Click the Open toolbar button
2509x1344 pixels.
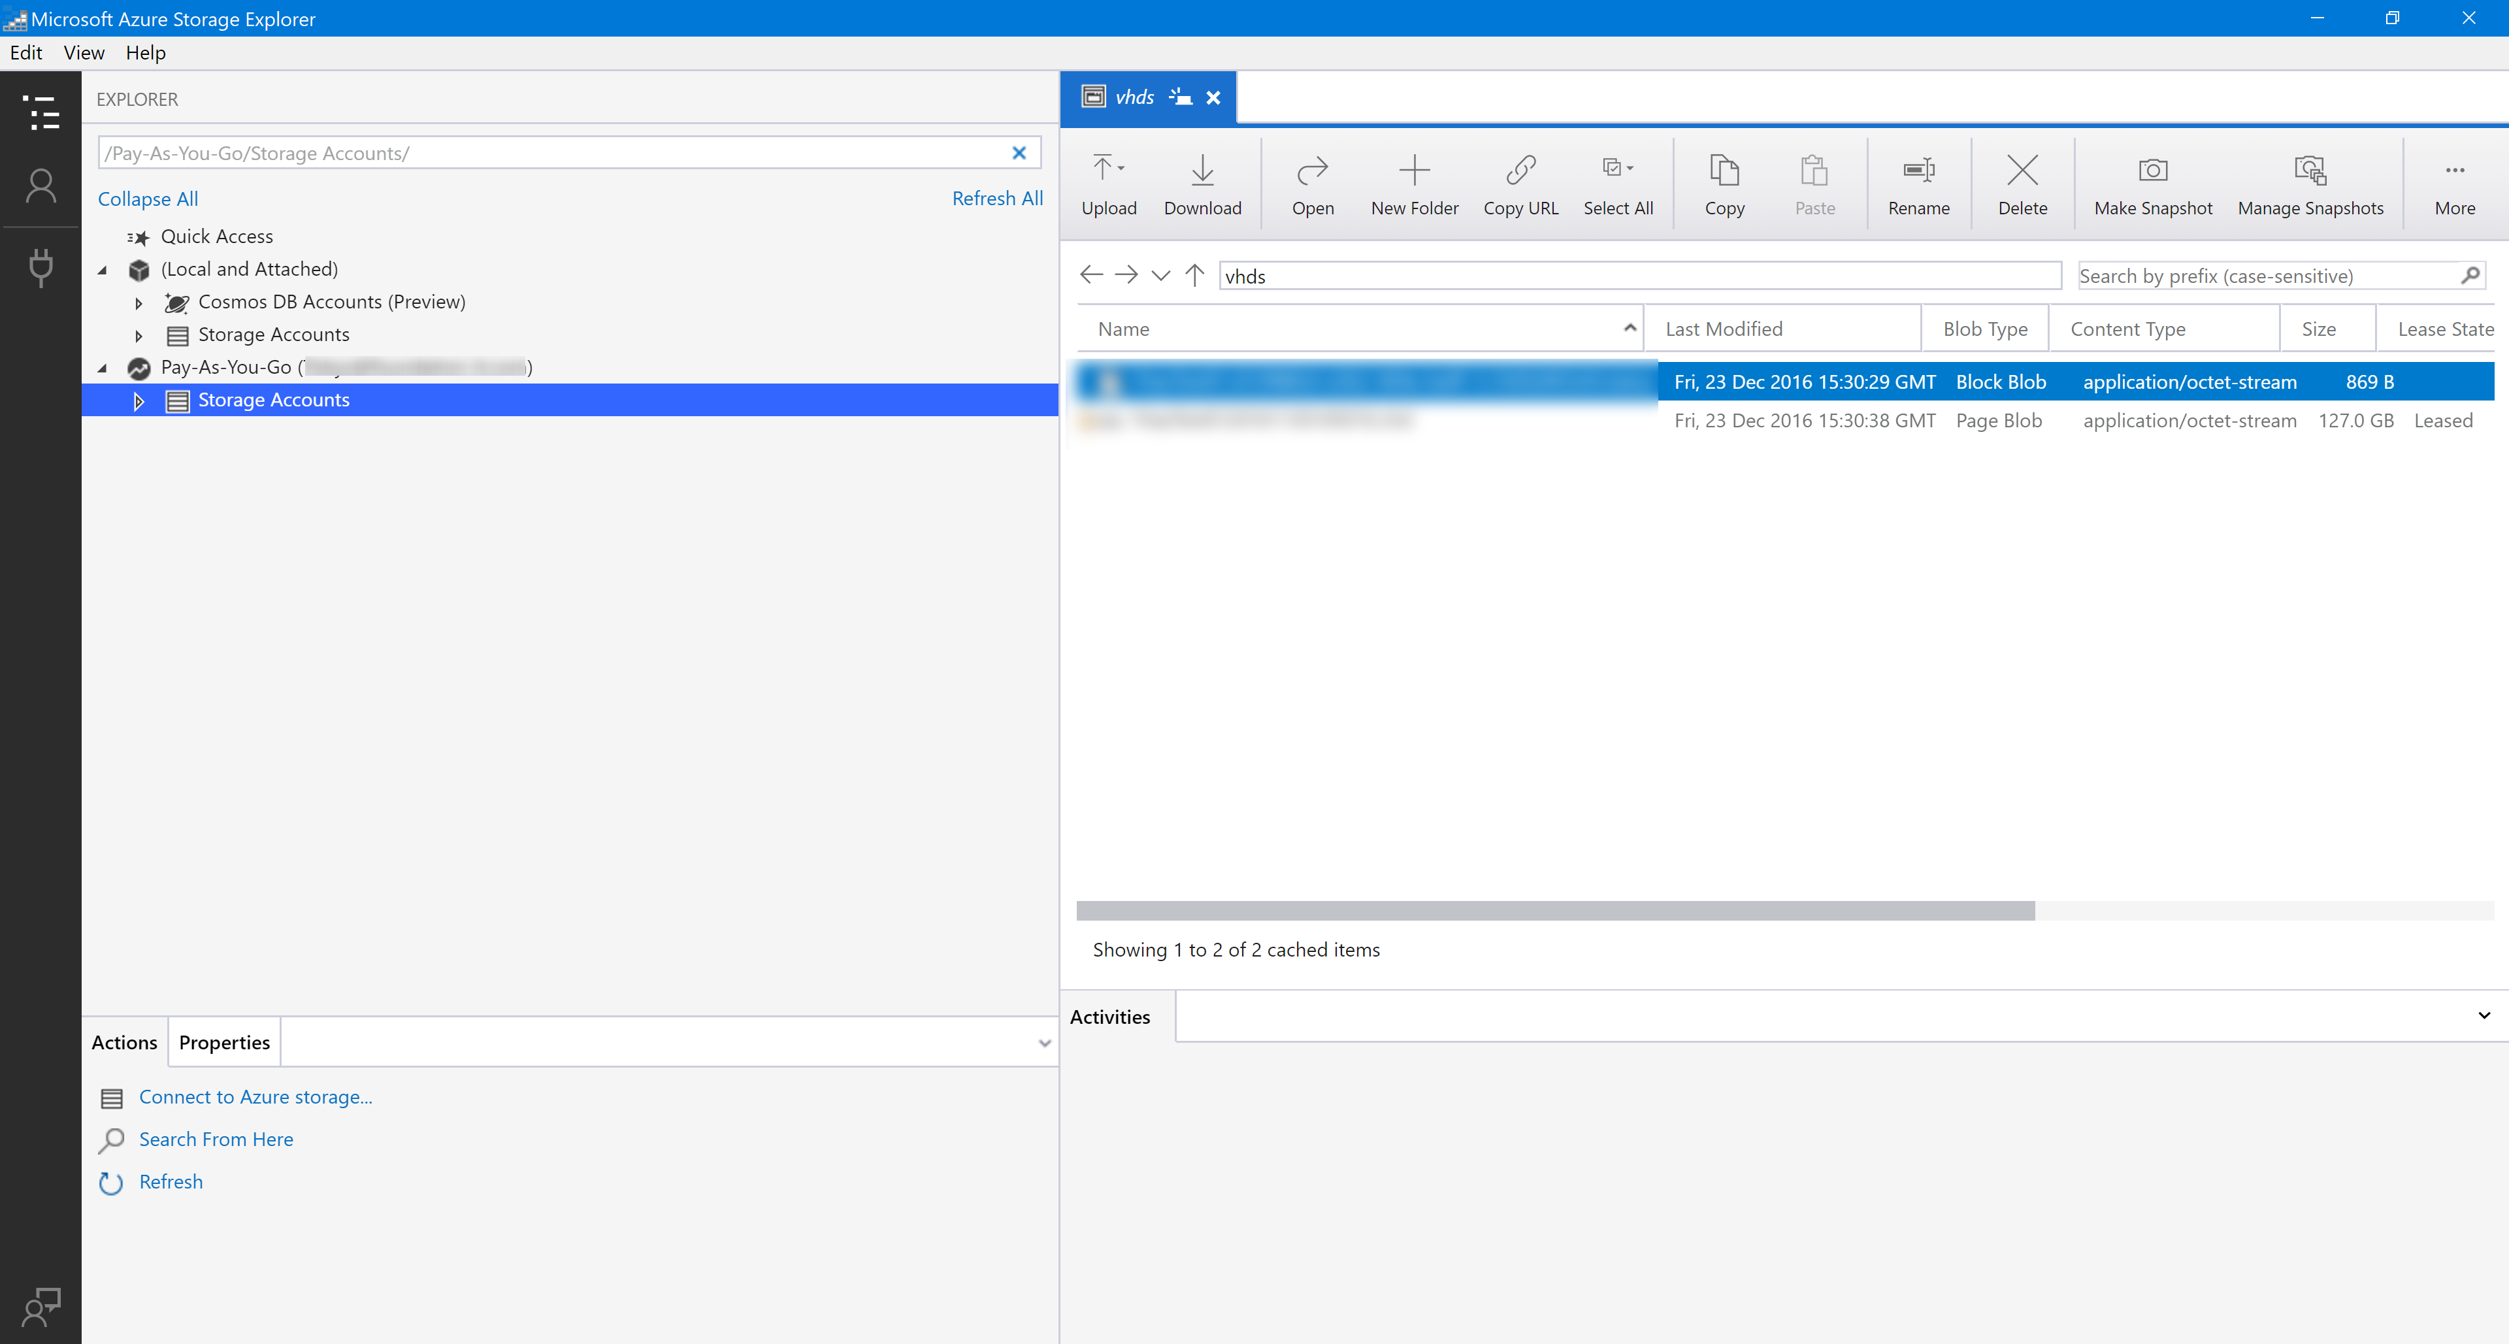(x=1312, y=185)
